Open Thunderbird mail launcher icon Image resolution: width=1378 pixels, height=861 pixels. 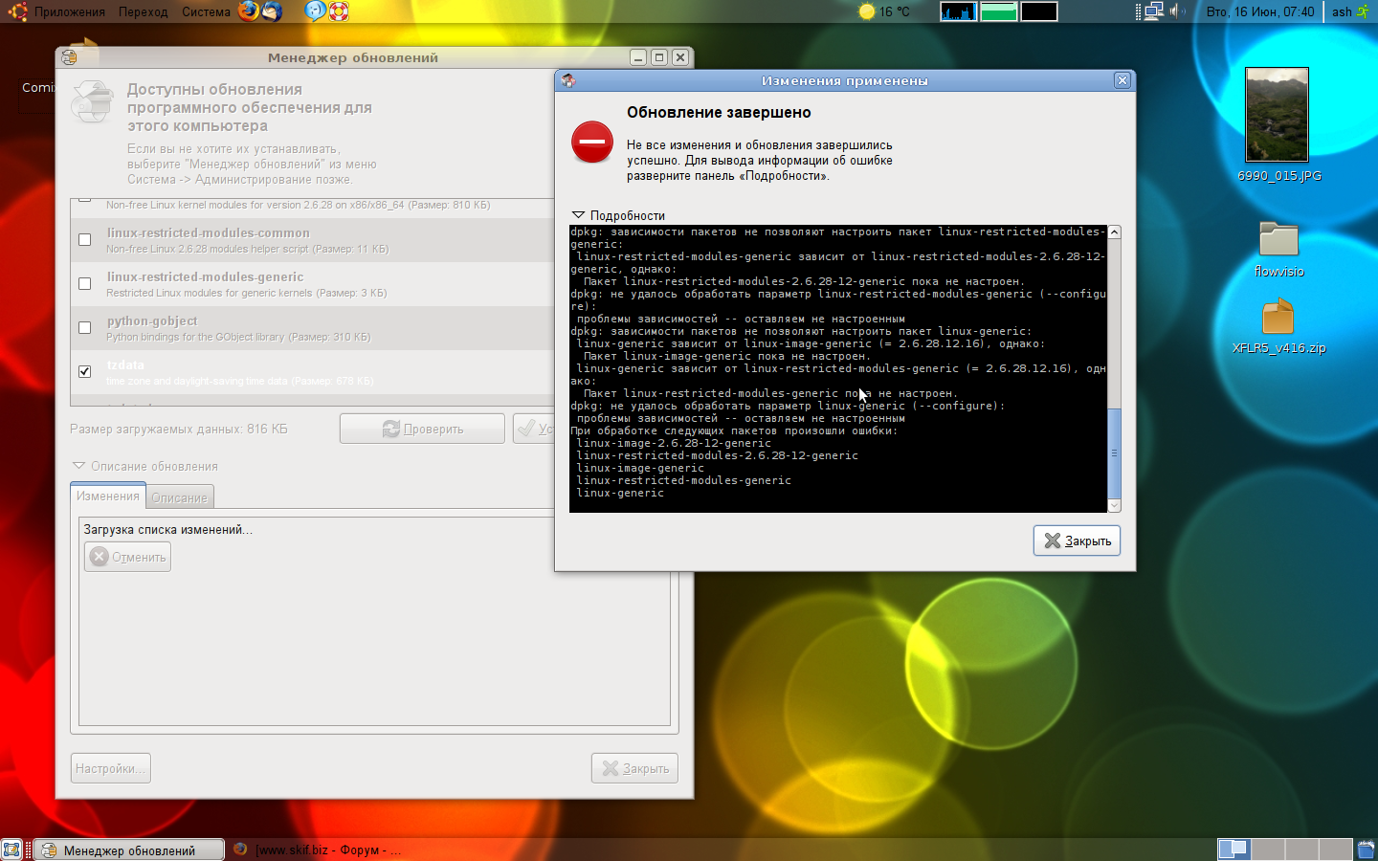coord(273,11)
